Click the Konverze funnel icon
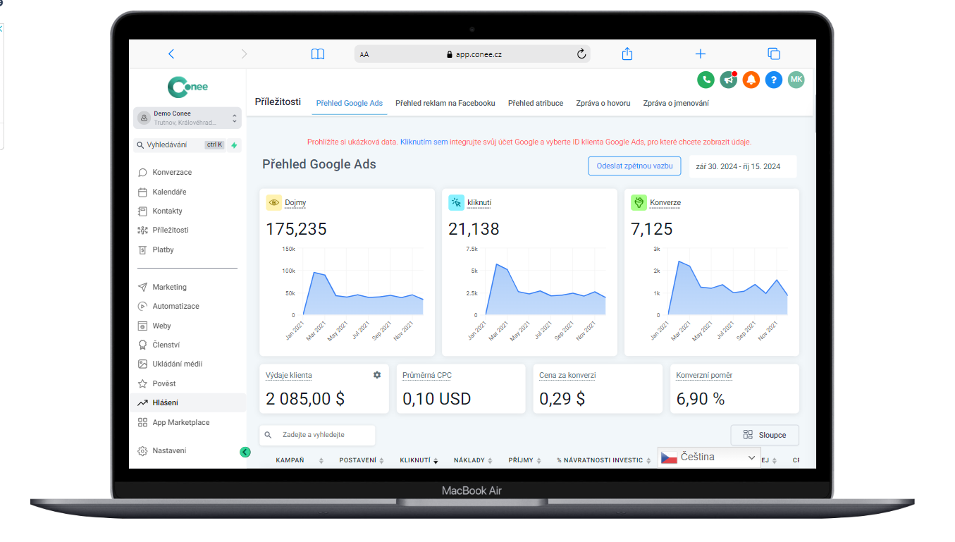955x542 pixels. click(x=639, y=202)
